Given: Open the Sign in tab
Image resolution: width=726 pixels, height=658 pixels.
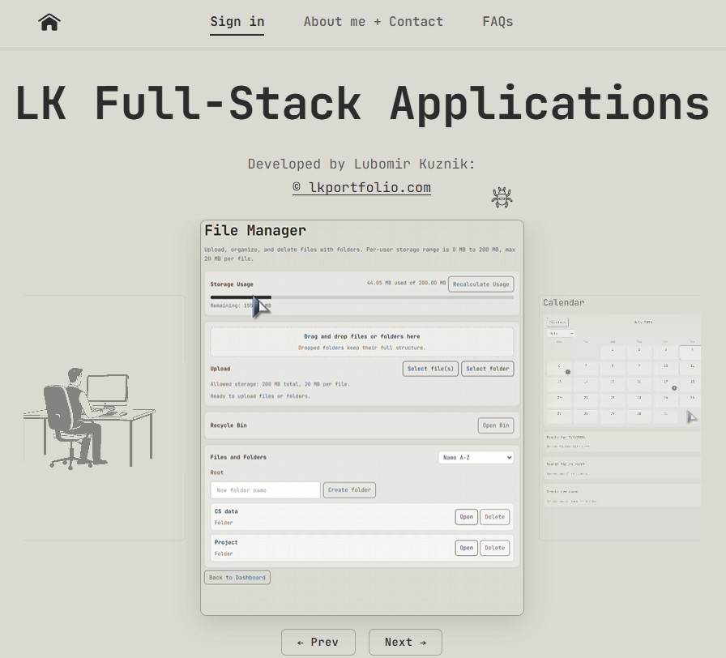Looking at the screenshot, I should (x=237, y=22).
